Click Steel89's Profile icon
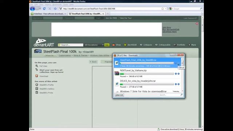 36,85
